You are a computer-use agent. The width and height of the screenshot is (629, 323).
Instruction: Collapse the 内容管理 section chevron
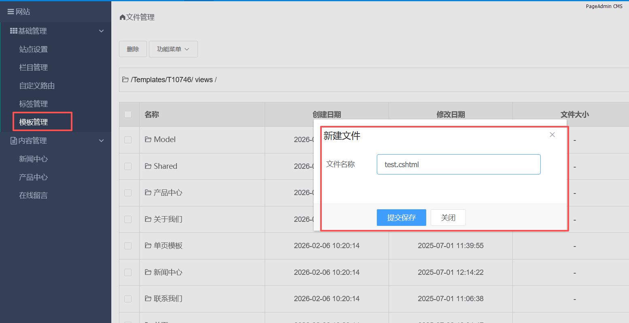click(102, 141)
